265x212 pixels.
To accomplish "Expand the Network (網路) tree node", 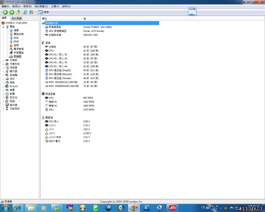I will point(3,83).
